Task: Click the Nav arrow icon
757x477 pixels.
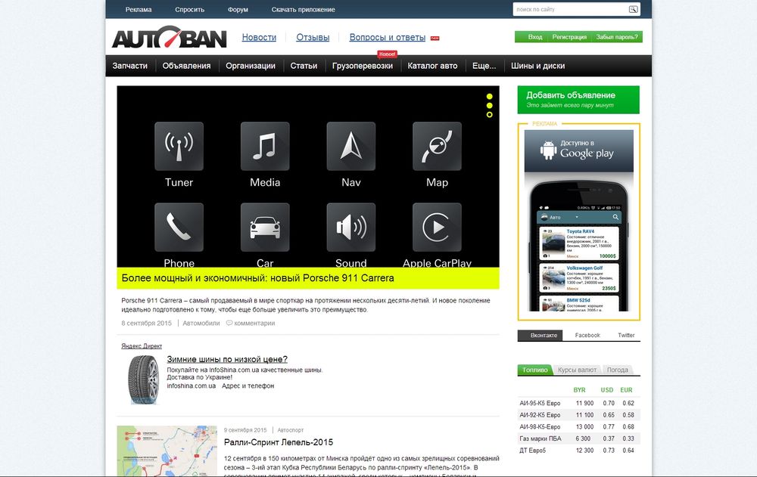Action: click(351, 146)
